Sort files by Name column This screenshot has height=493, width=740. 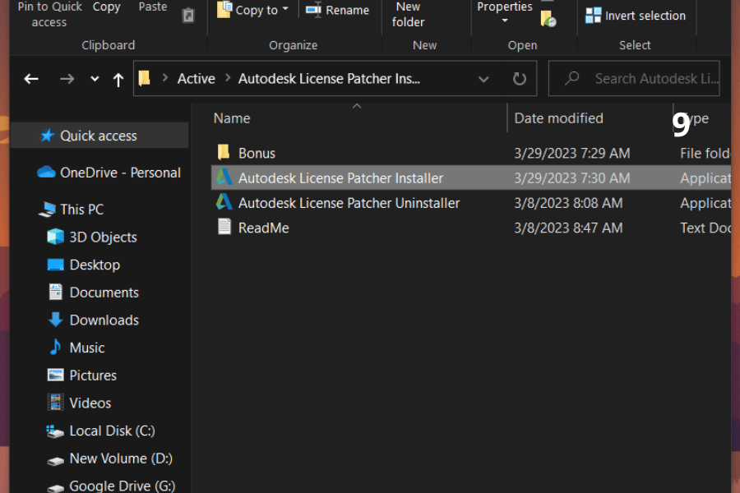pos(232,118)
